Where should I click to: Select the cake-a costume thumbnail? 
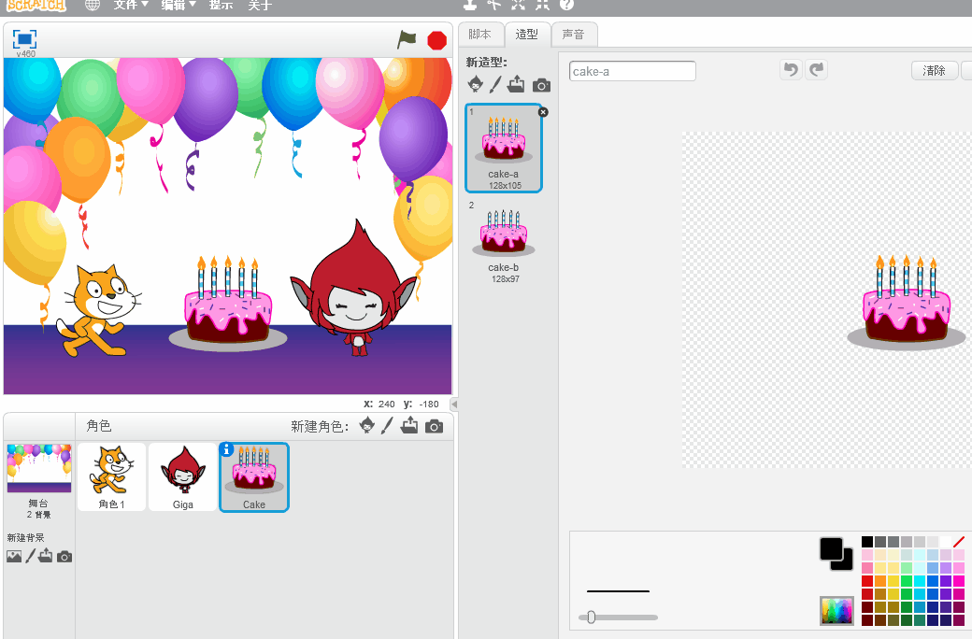[504, 149]
